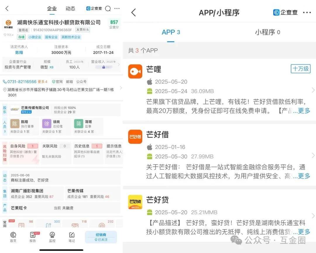
Task: Tap the 邮箱 email button
Action: pyautogui.click(x=70, y=81)
